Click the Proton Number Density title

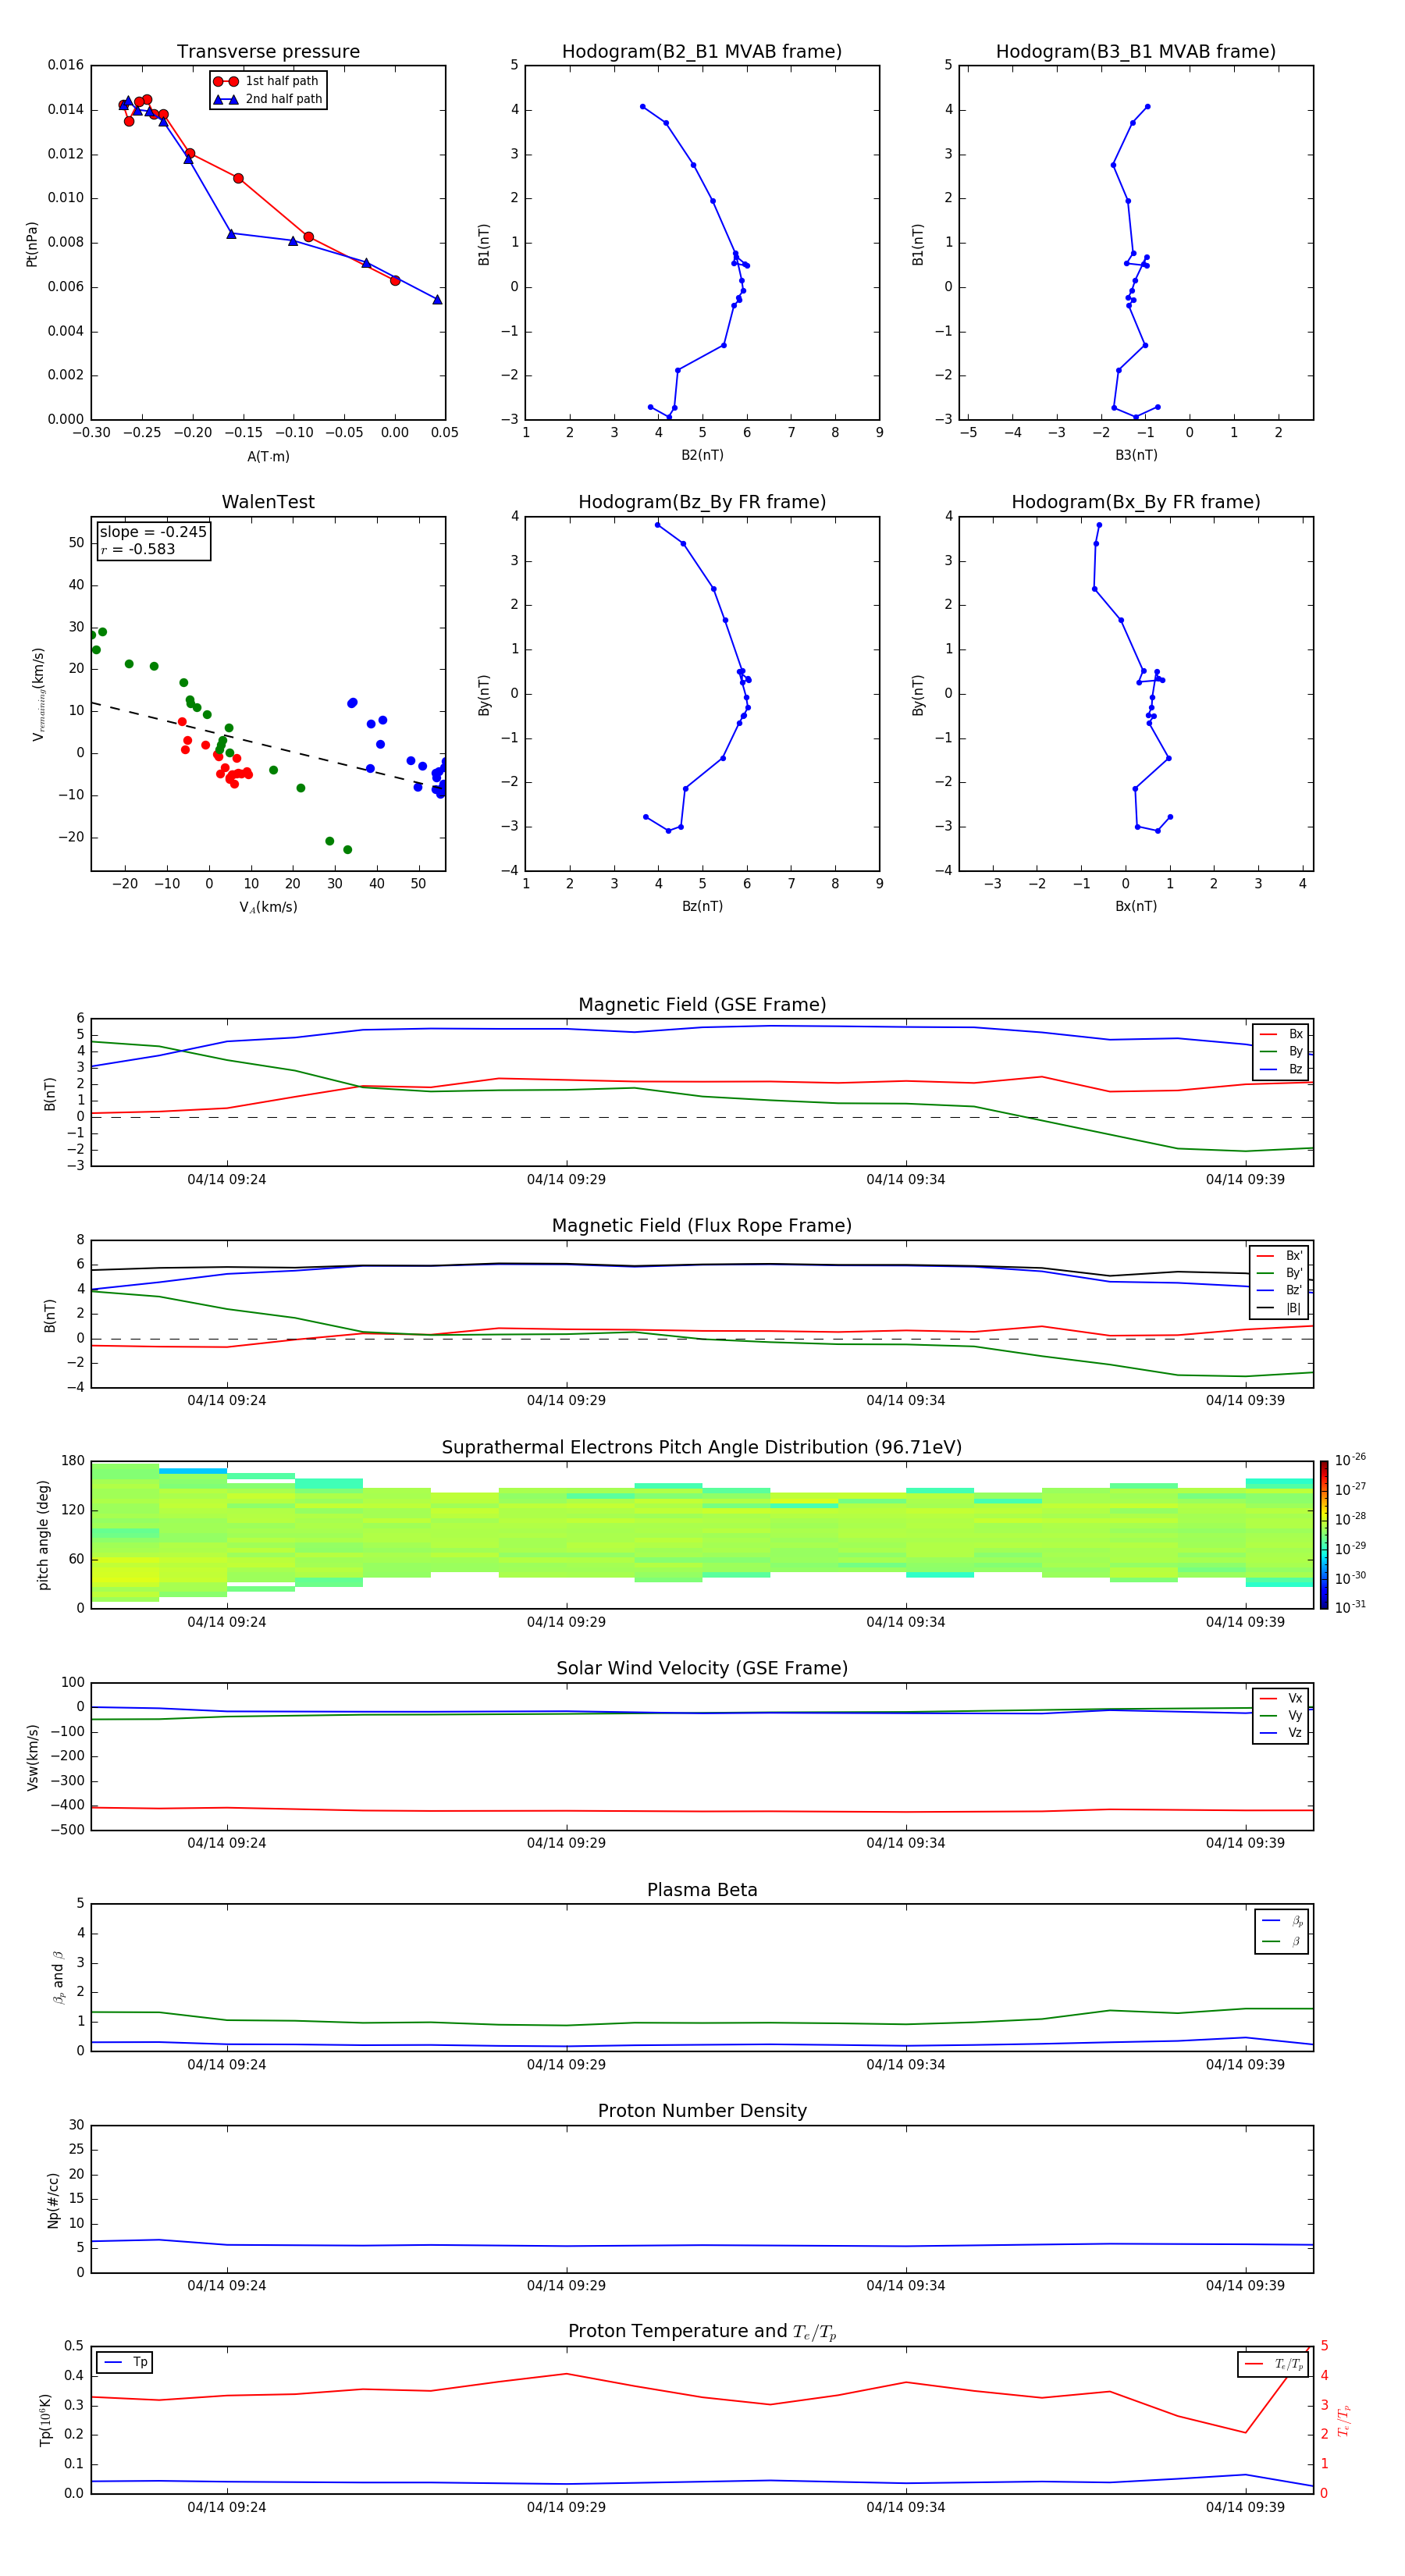point(702,2111)
